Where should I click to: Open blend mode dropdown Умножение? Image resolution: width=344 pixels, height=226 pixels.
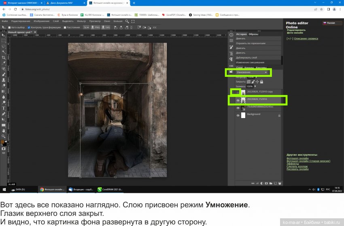[252, 72]
